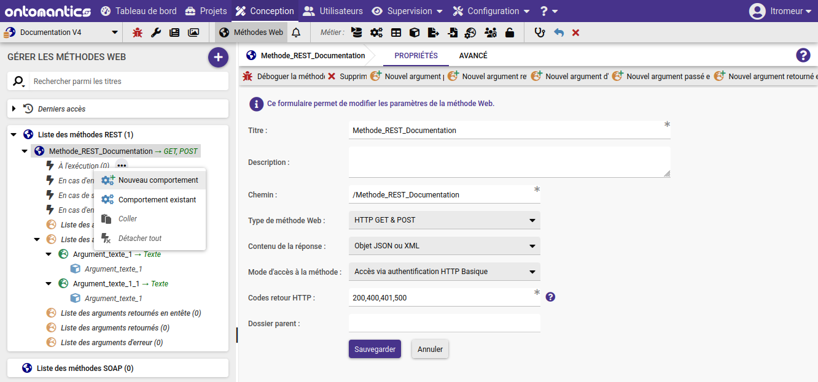Image resolution: width=818 pixels, height=382 pixels.
Task: Click the newspaper-style documents icon in the toolbar
Action: click(174, 32)
